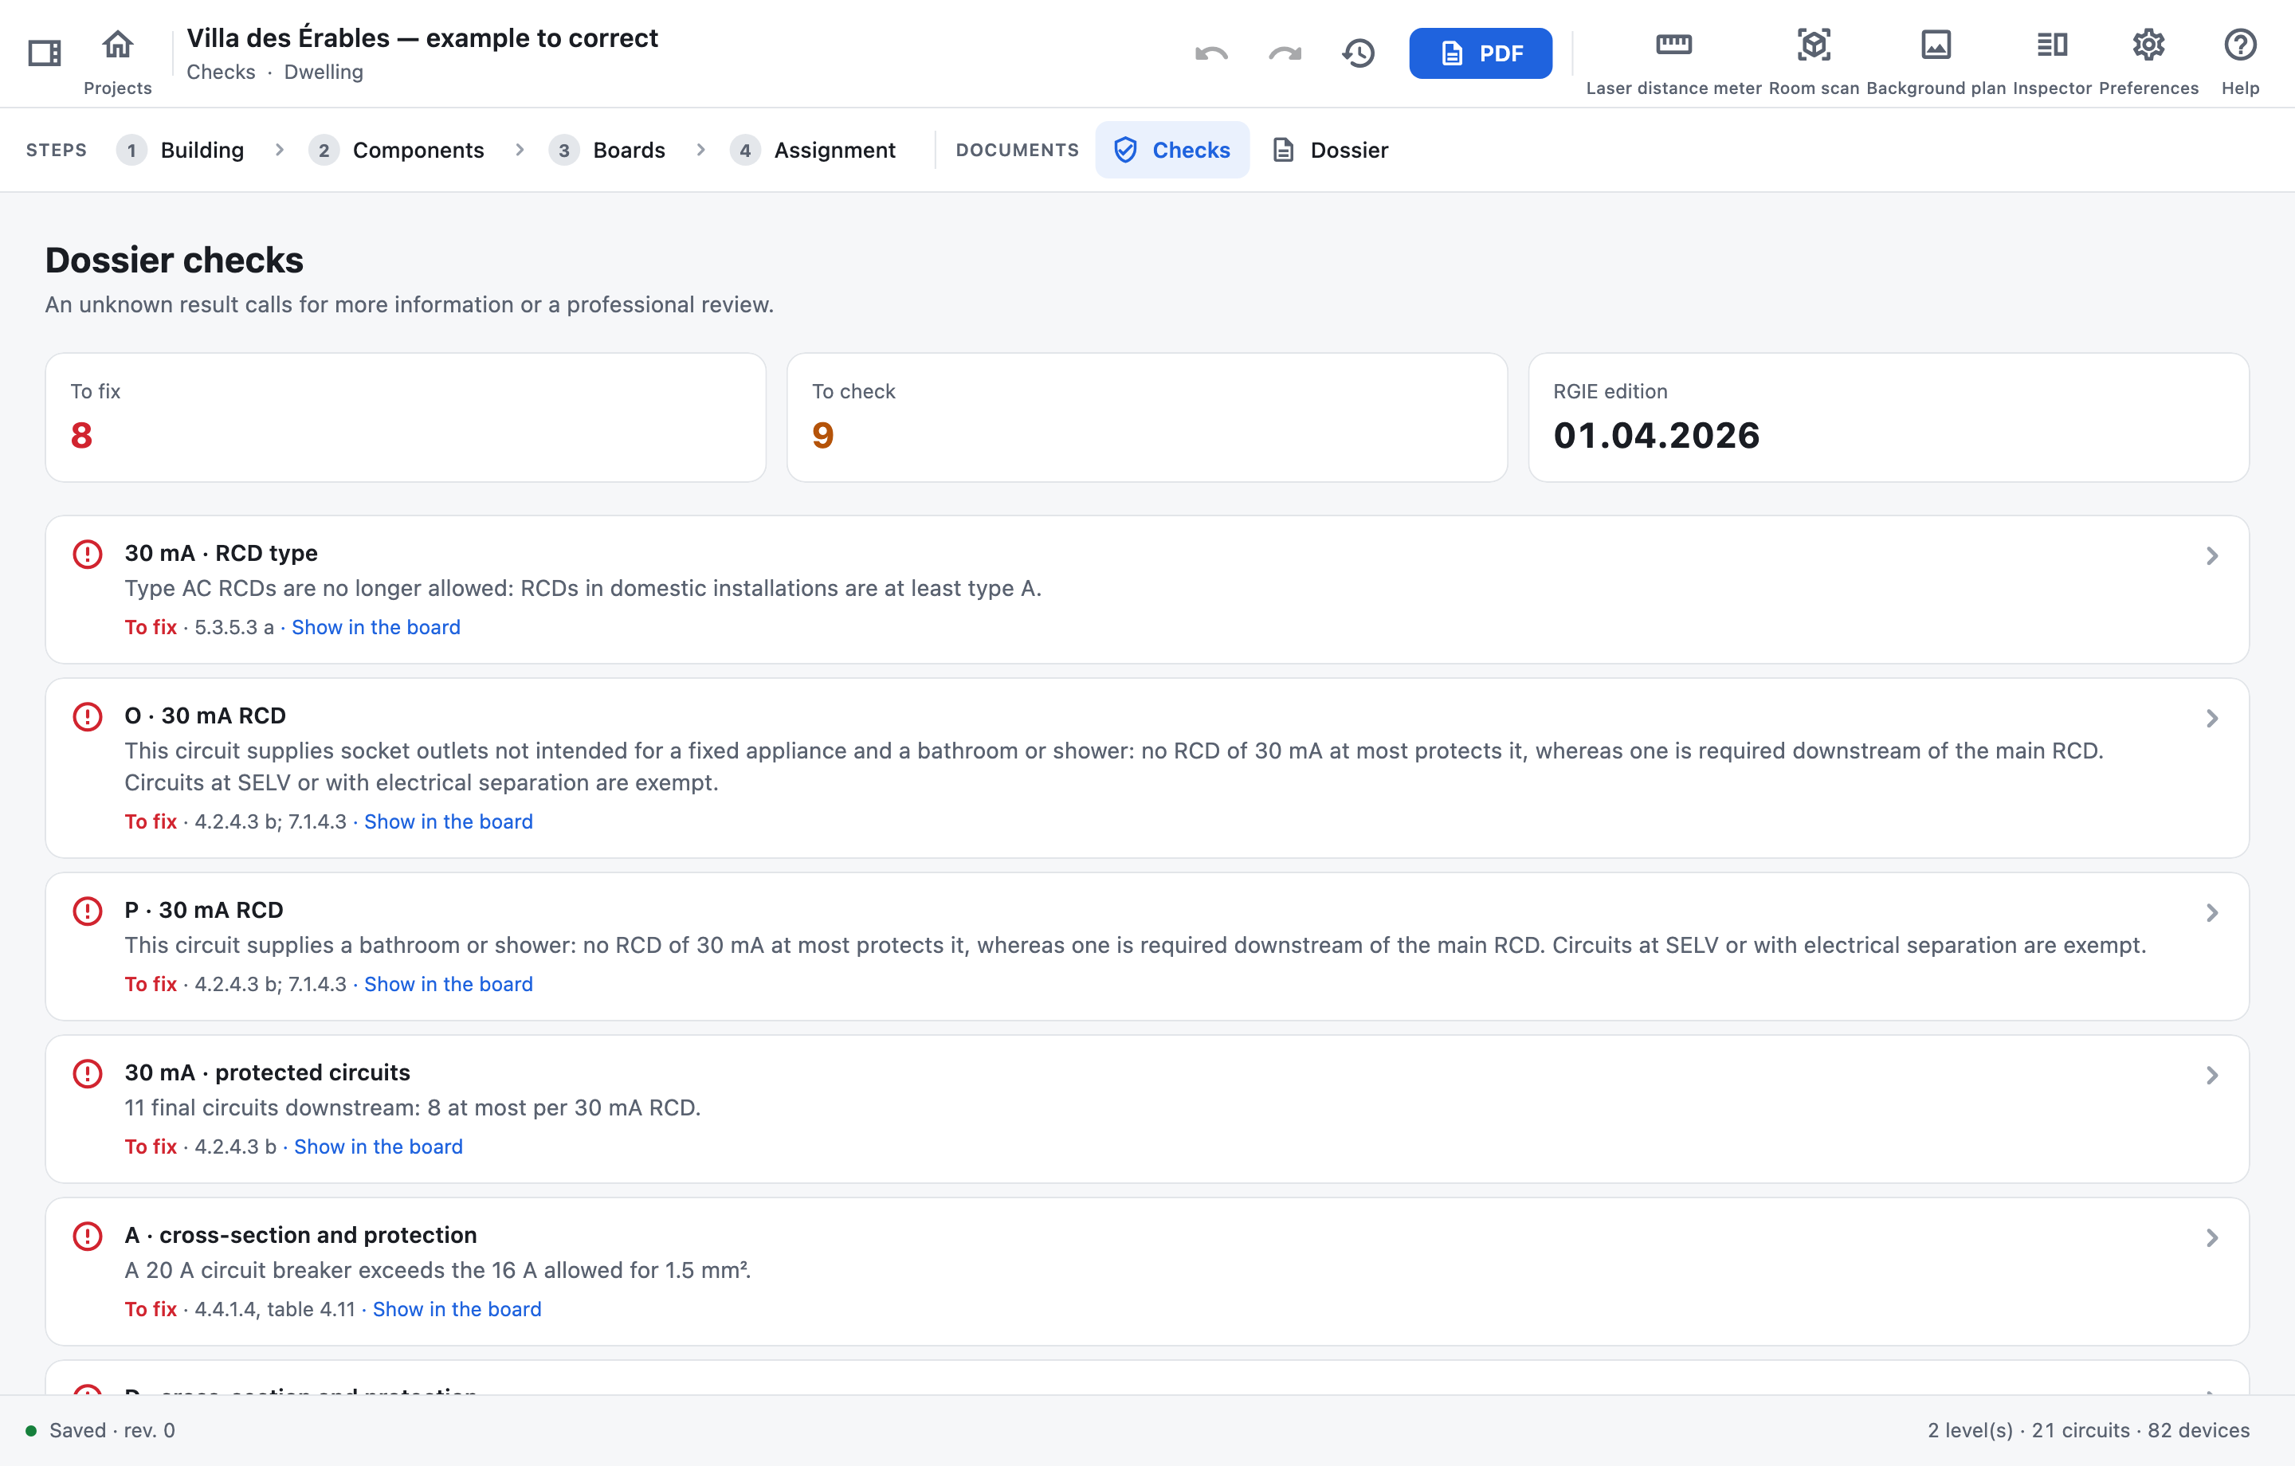
Task: Toggle the sidebar panel icon
Action: 44,53
